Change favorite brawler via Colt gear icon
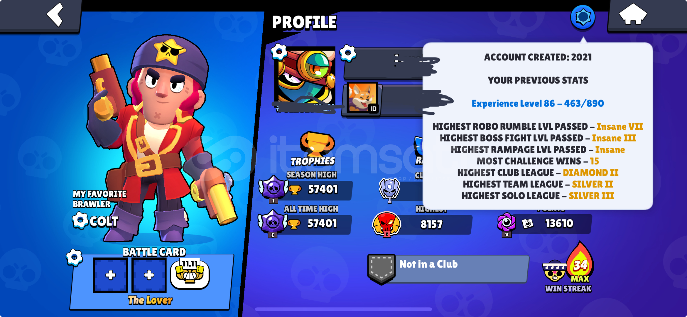The image size is (687, 317). coord(80,220)
